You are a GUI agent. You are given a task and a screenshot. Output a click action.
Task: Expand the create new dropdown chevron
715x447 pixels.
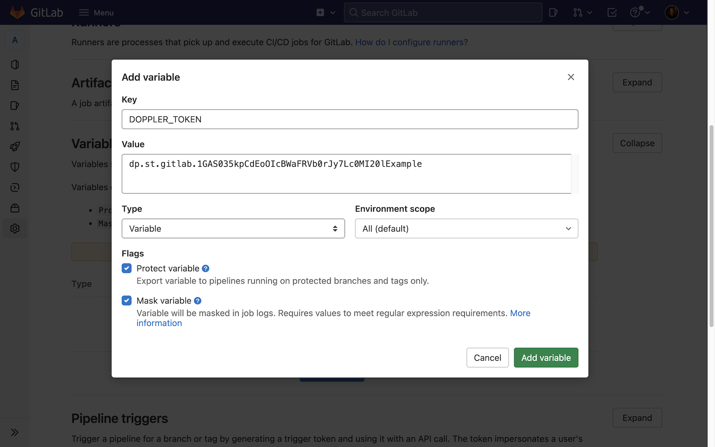(332, 13)
